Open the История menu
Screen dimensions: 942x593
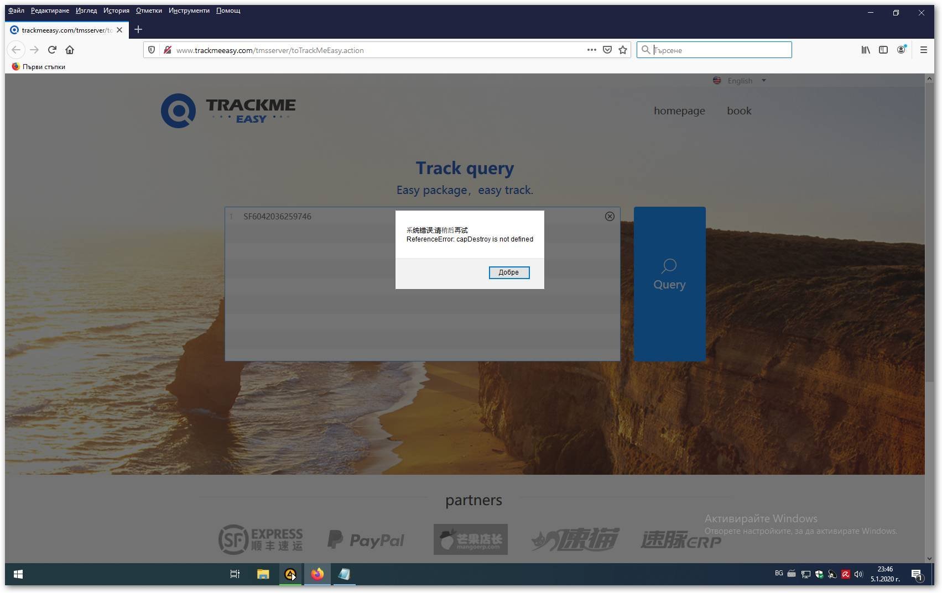116,11
